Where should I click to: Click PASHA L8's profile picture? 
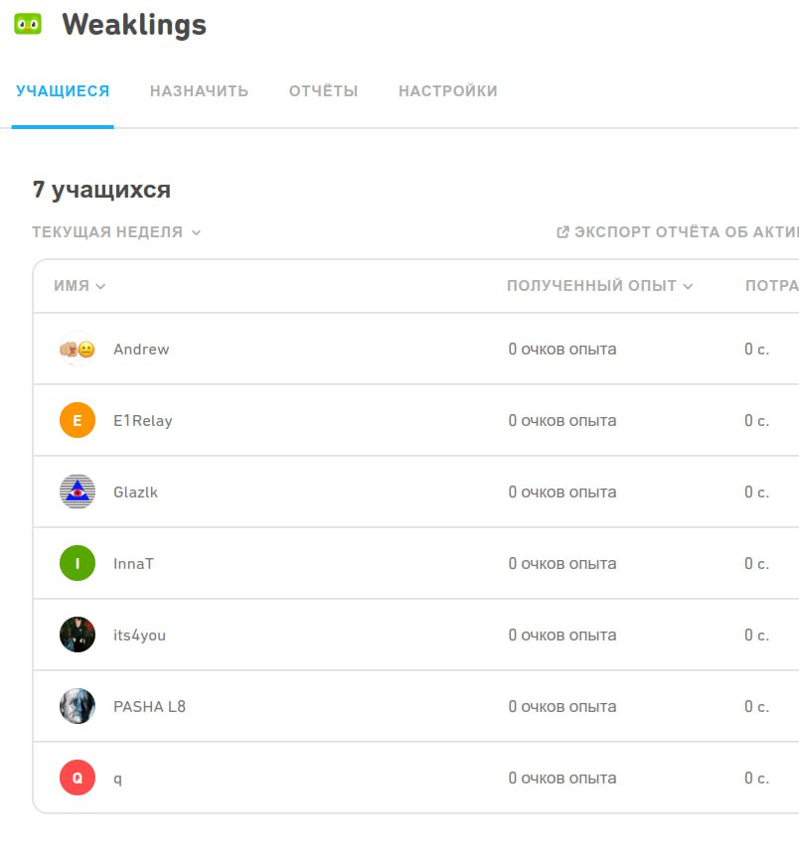click(78, 707)
